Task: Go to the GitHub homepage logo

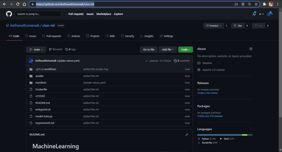Action: click(9, 14)
